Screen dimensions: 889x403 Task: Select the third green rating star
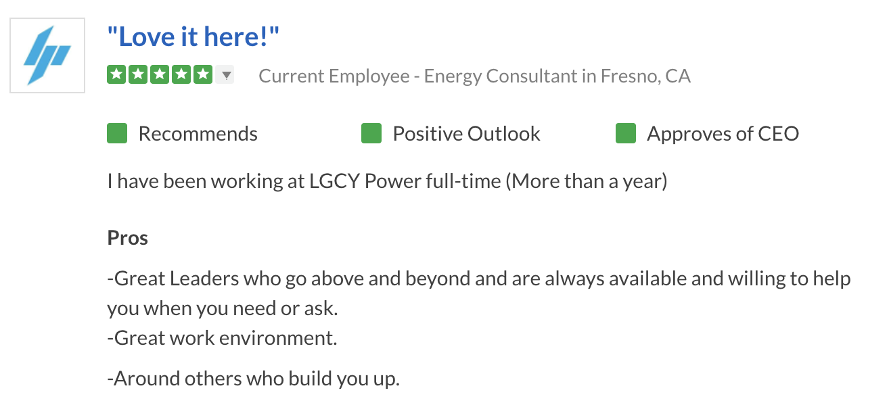160,74
